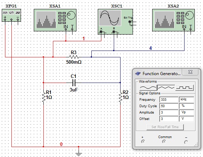Select the XFG1 label text
Viewport: 203px width, 157px height.
click(11, 6)
